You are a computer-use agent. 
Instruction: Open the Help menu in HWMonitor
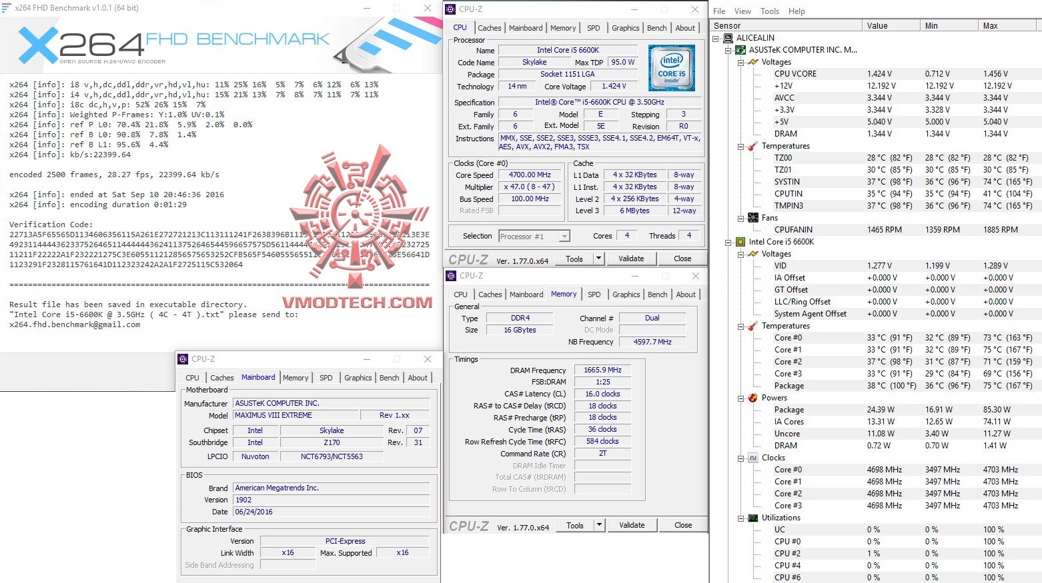coord(797,11)
